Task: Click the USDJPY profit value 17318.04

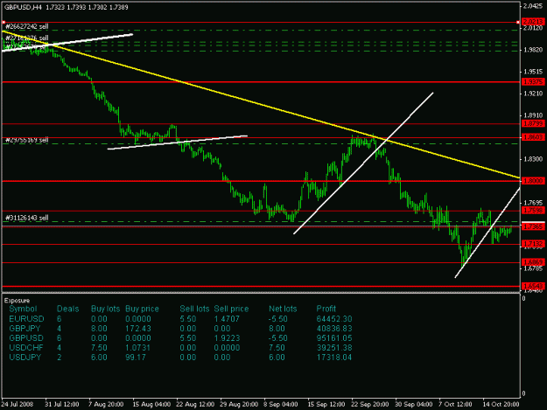Action: coord(334,358)
